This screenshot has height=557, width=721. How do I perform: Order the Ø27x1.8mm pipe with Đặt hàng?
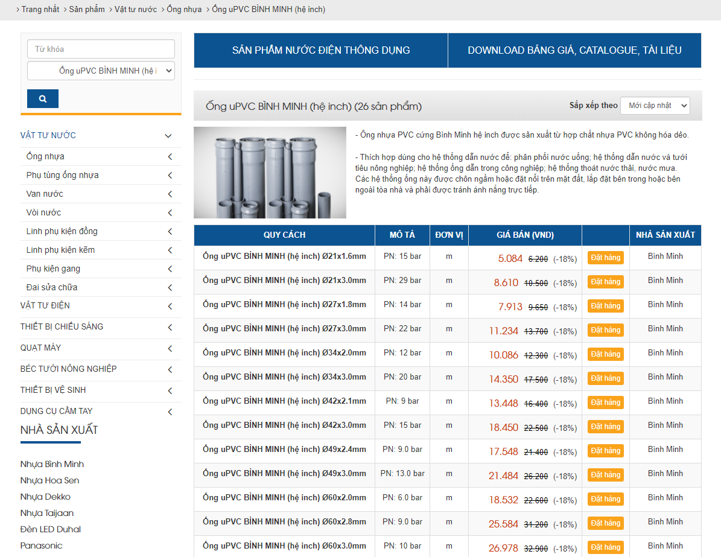606,306
